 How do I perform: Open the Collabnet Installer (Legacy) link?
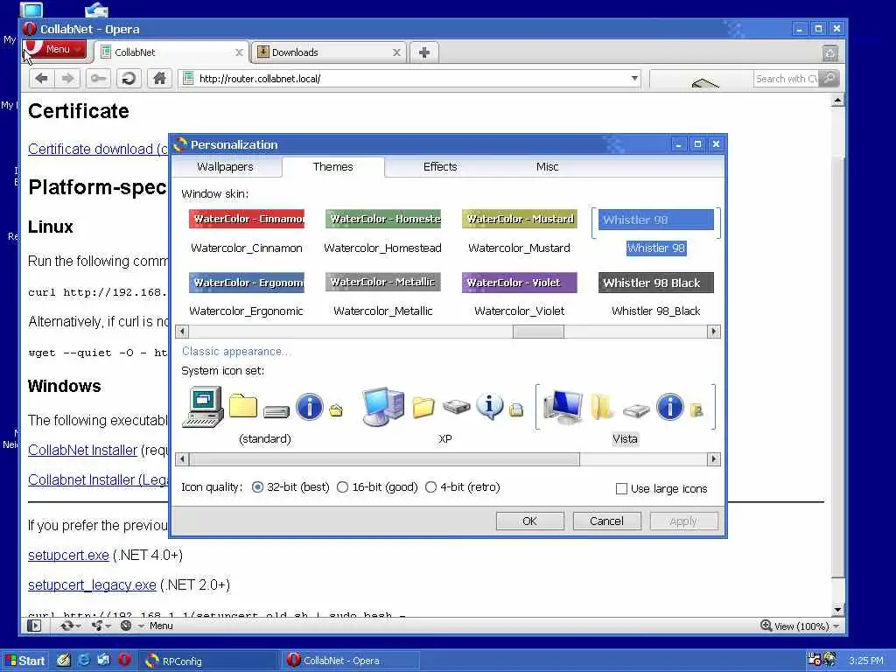point(98,480)
